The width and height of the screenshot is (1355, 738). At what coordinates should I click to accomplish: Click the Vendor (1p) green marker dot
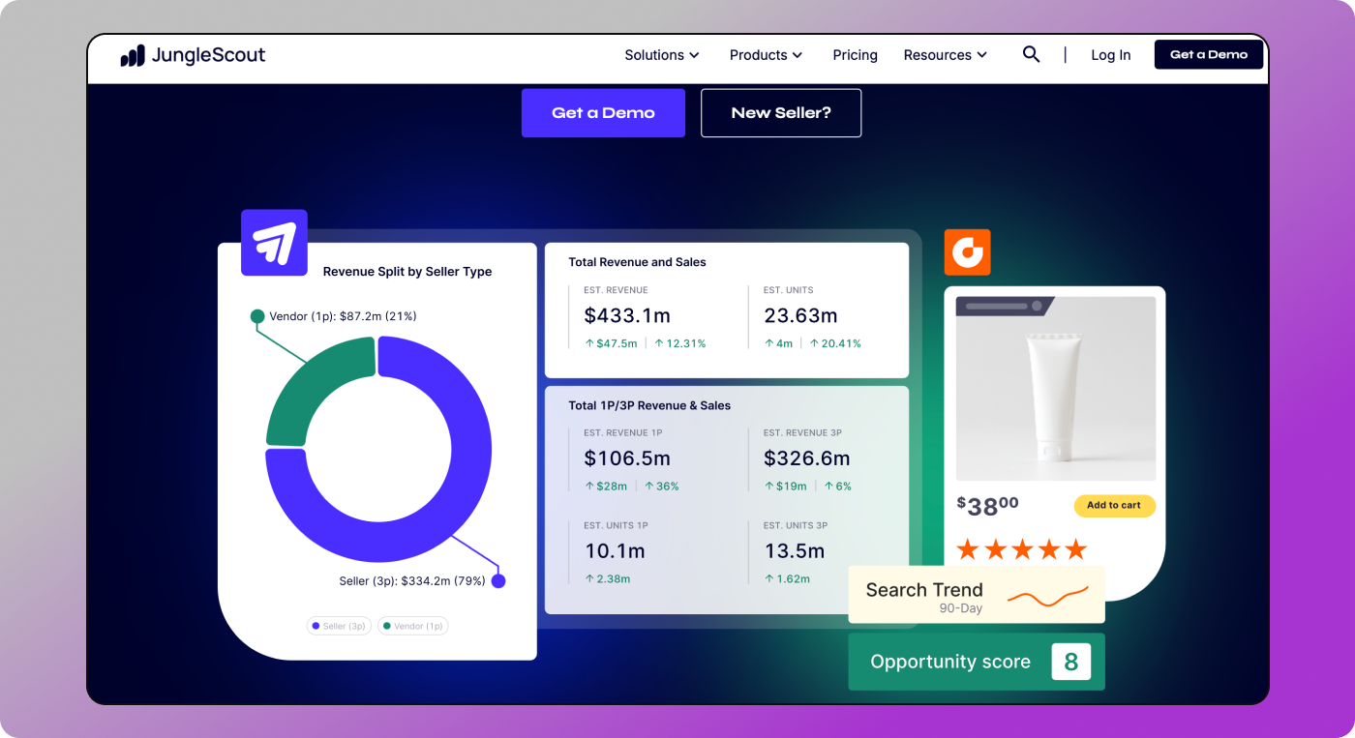(257, 316)
